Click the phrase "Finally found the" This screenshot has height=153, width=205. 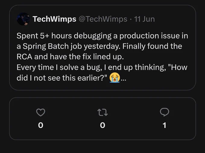point(152,46)
